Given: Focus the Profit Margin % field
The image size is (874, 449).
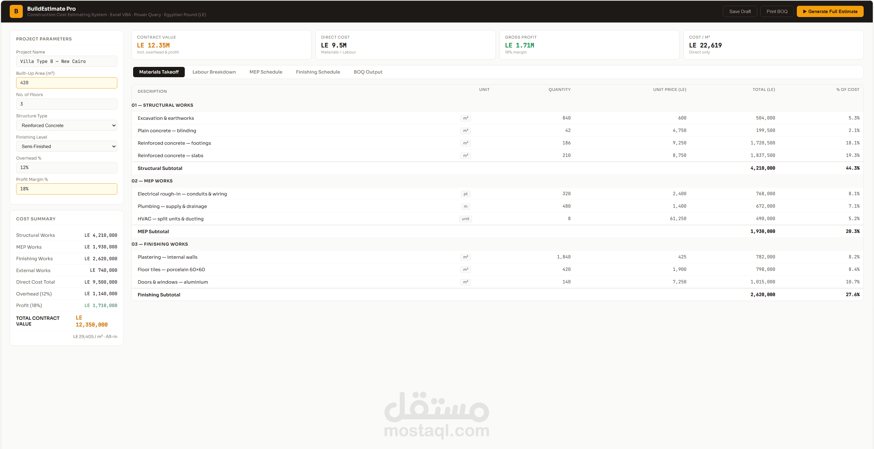Looking at the screenshot, I should [67, 189].
